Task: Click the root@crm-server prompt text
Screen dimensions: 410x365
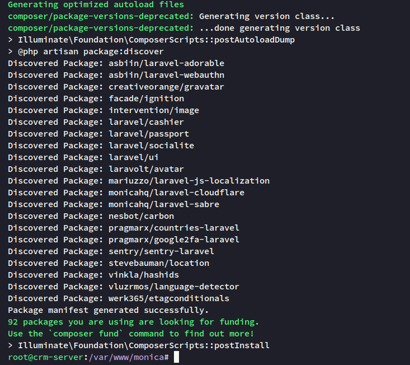Action: click(x=45, y=357)
